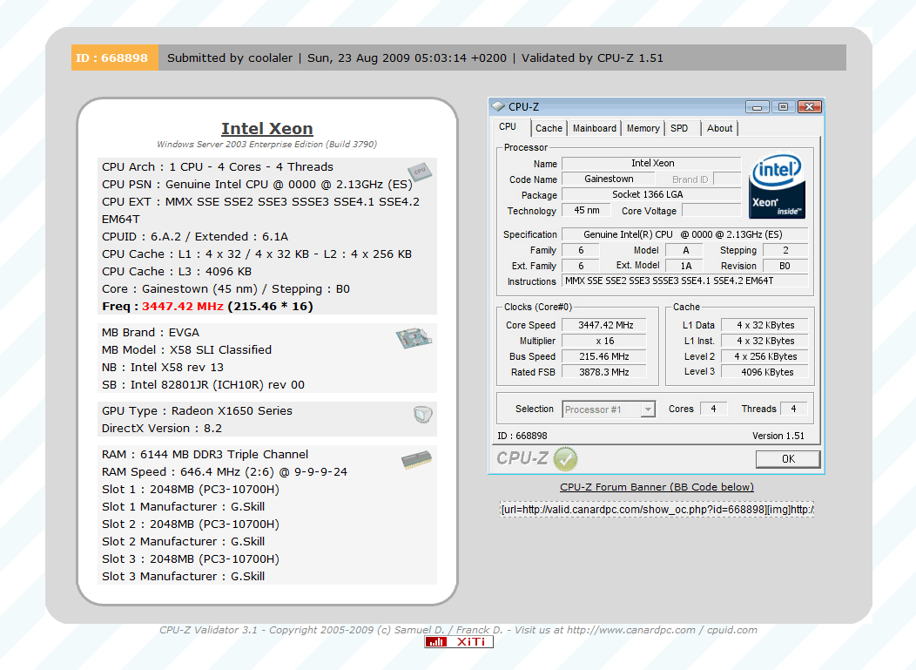Screen dimensions: 916x670
Task: Select the SPD tab
Action: (x=681, y=128)
